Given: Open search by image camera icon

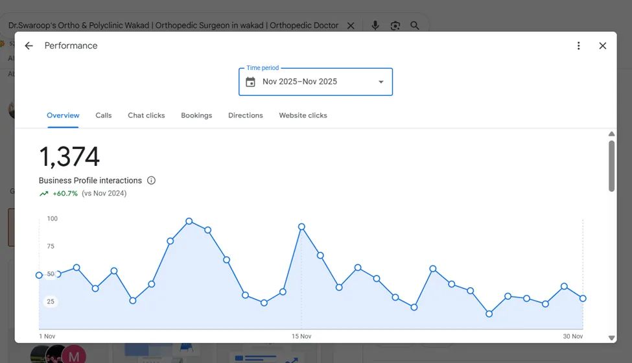Looking at the screenshot, I should coord(395,26).
